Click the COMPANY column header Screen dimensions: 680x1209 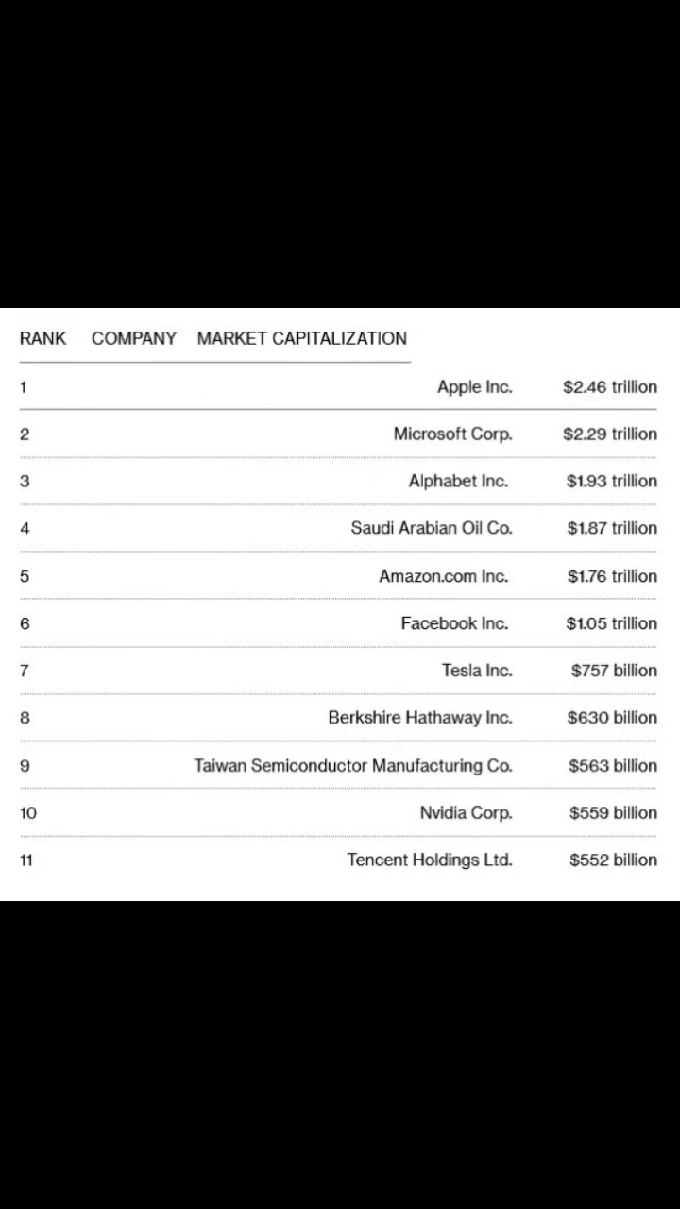point(134,338)
